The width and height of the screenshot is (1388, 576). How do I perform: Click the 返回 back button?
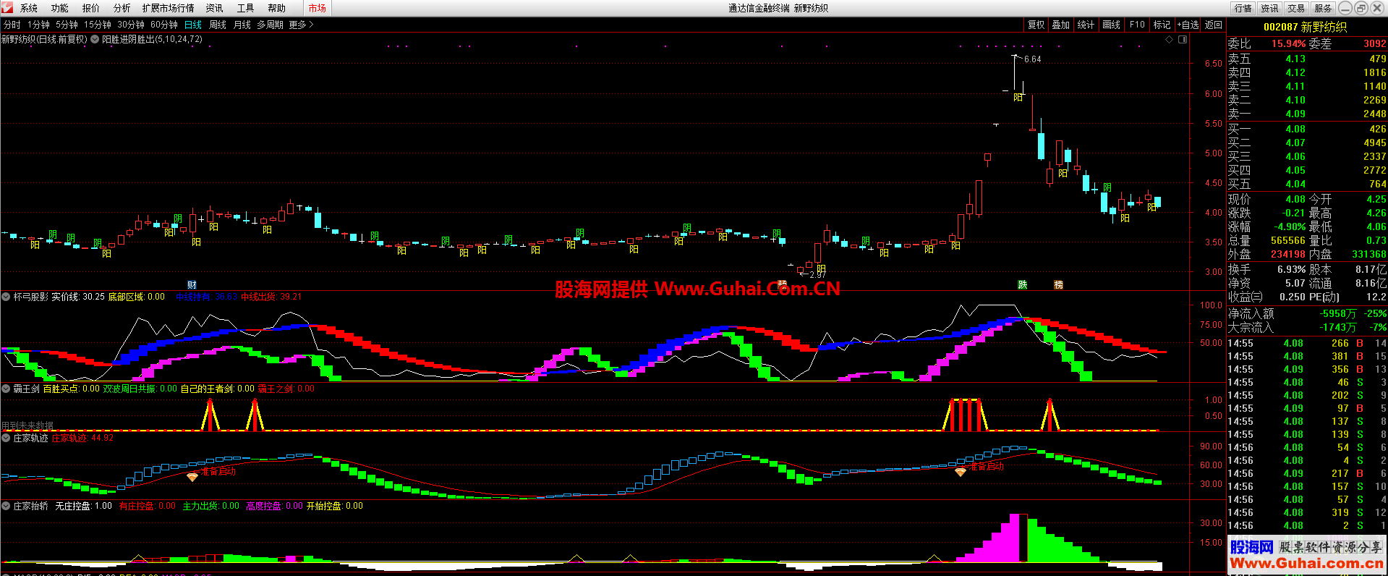pos(1213,25)
